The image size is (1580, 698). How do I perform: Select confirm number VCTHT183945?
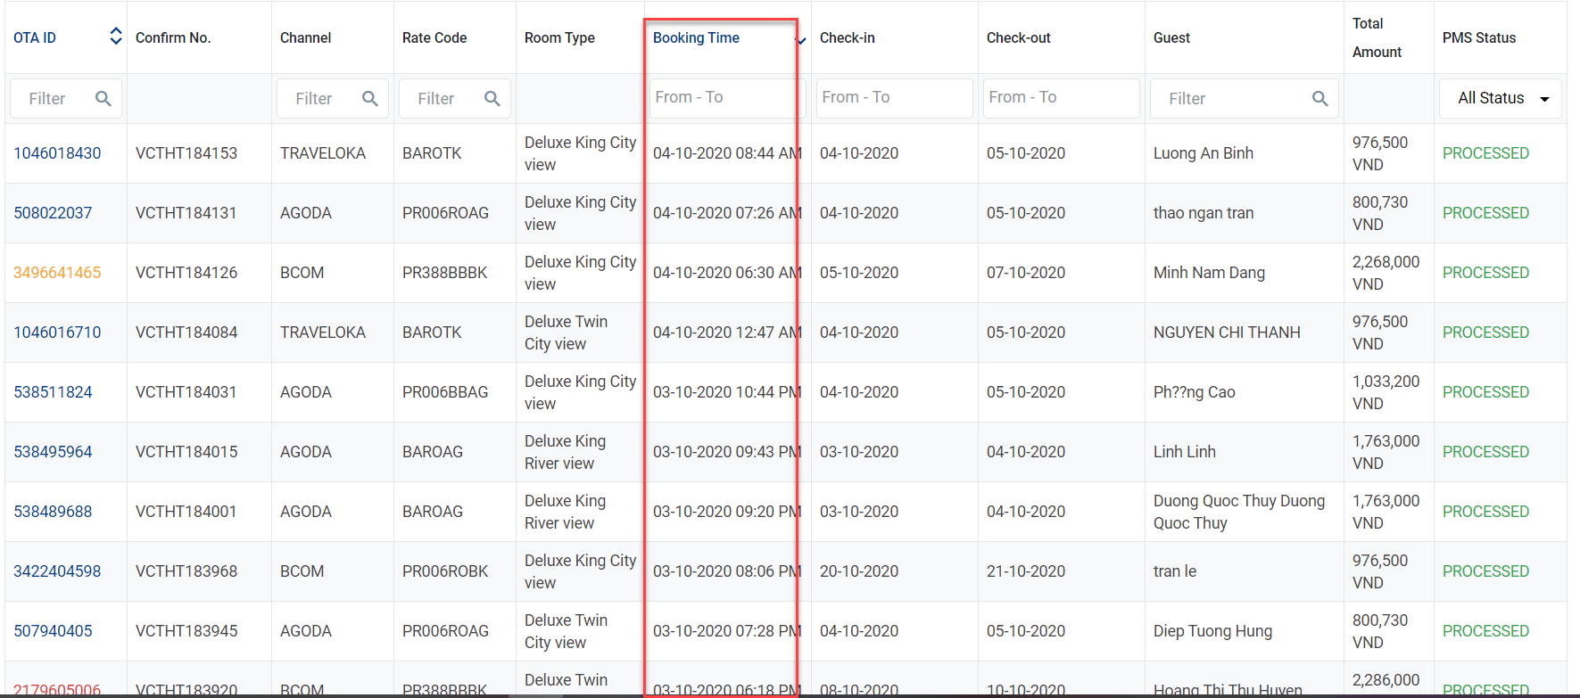pyautogui.click(x=186, y=631)
